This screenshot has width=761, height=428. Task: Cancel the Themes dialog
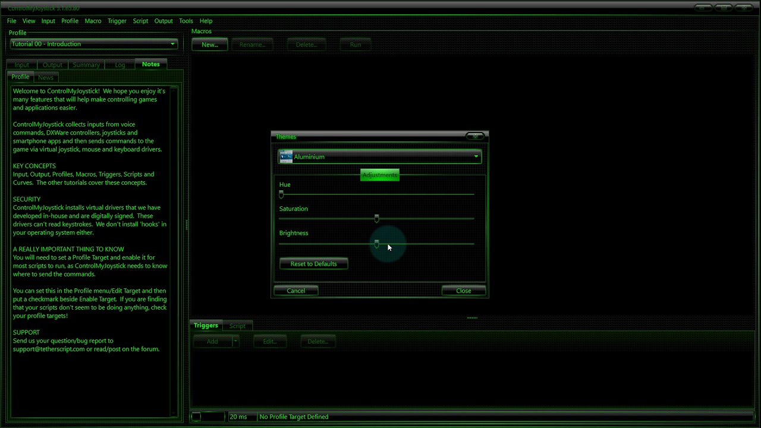click(x=296, y=291)
